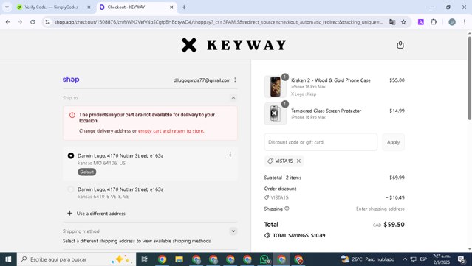Focus the Discount code or gift card field
The width and height of the screenshot is (472, 266).
[x=321, y=142]
